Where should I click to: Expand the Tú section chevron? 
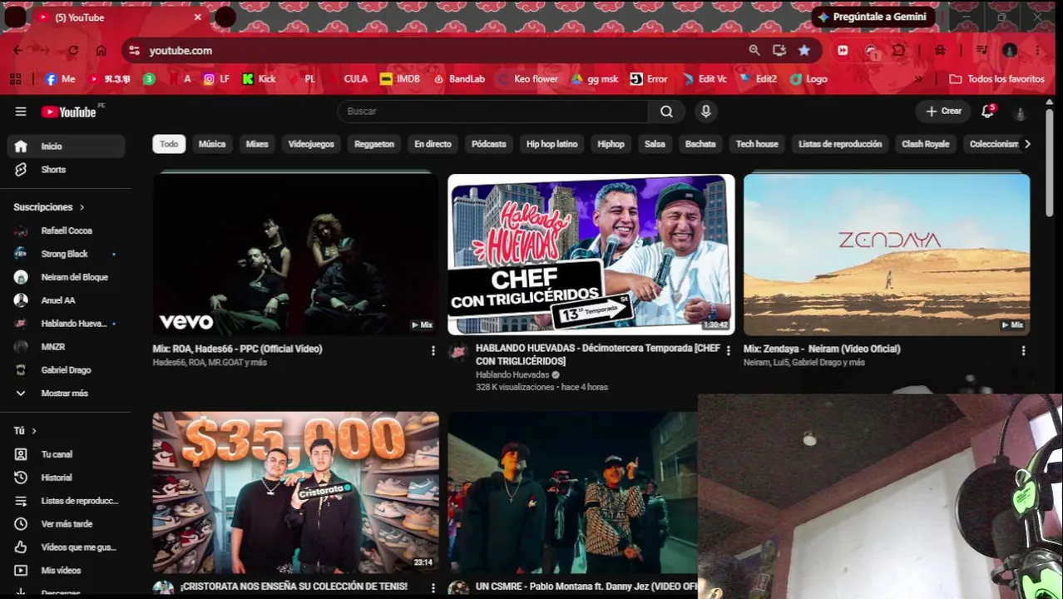coord(34,431)
